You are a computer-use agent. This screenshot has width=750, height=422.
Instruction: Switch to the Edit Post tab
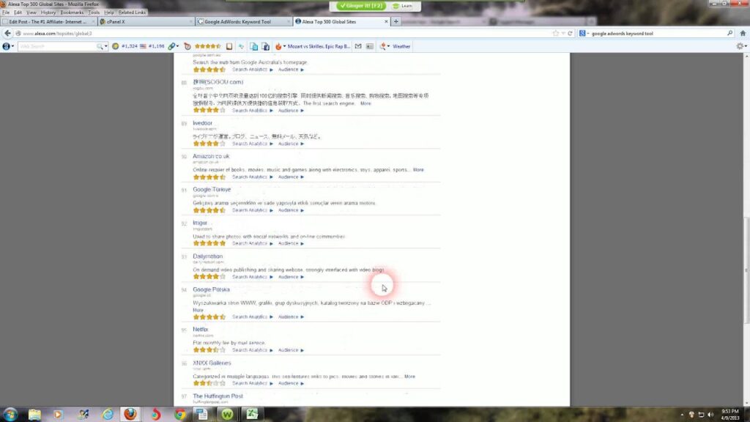[48, 21]
